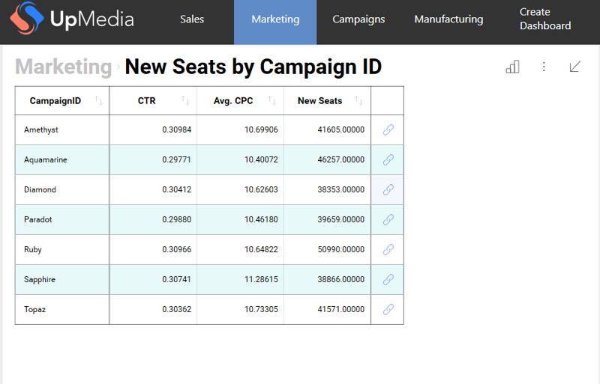This screenshot has height=384, width=600.
Task: Click the Marketing breadcrumb link
Action: [63, 67]
